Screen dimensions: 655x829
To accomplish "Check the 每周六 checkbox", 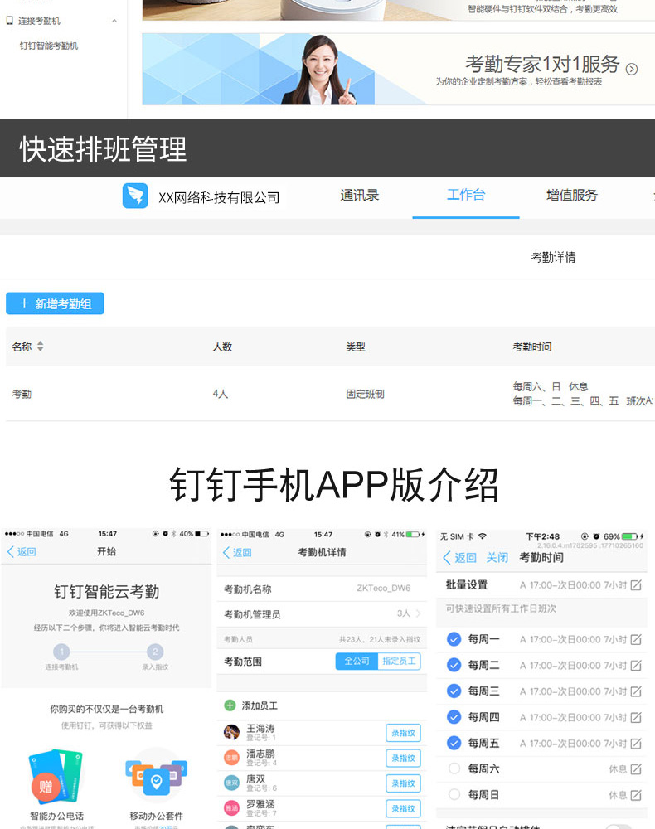I will pos(454,768).
